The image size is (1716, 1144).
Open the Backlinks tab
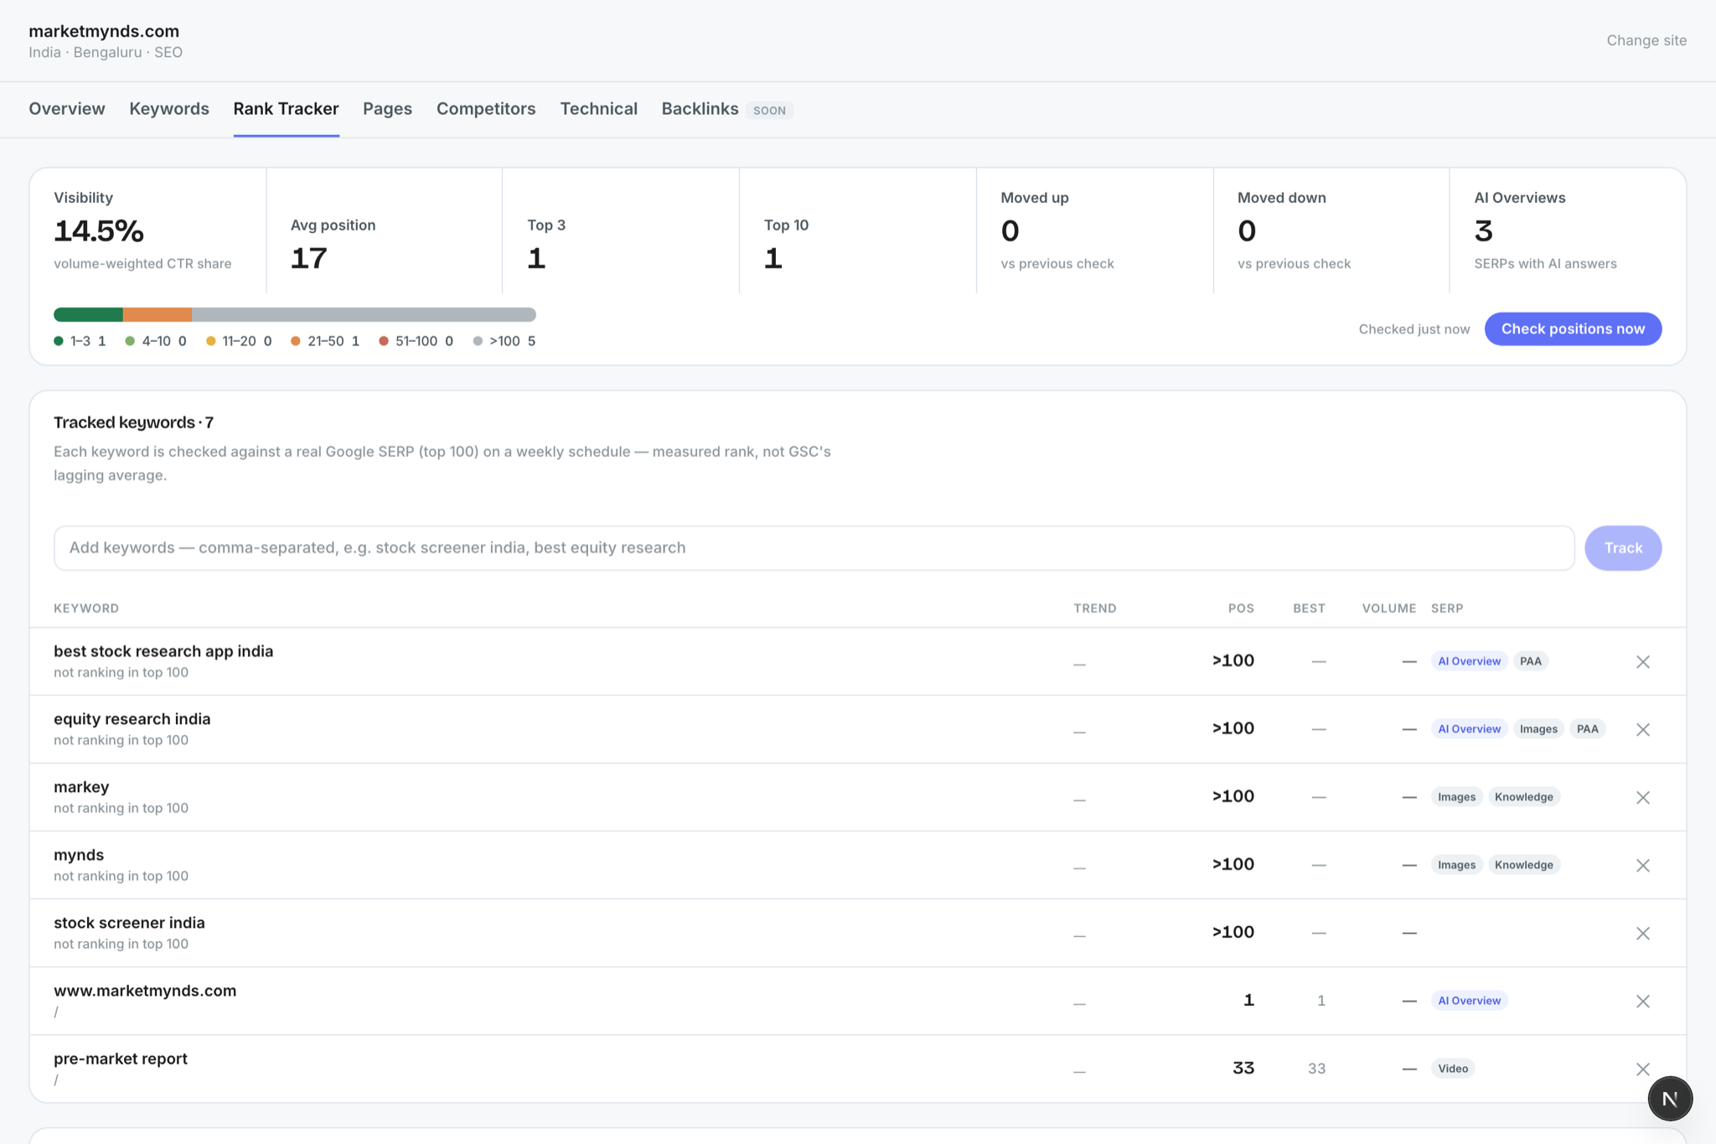pyautogui.click(x=700, y=109)
